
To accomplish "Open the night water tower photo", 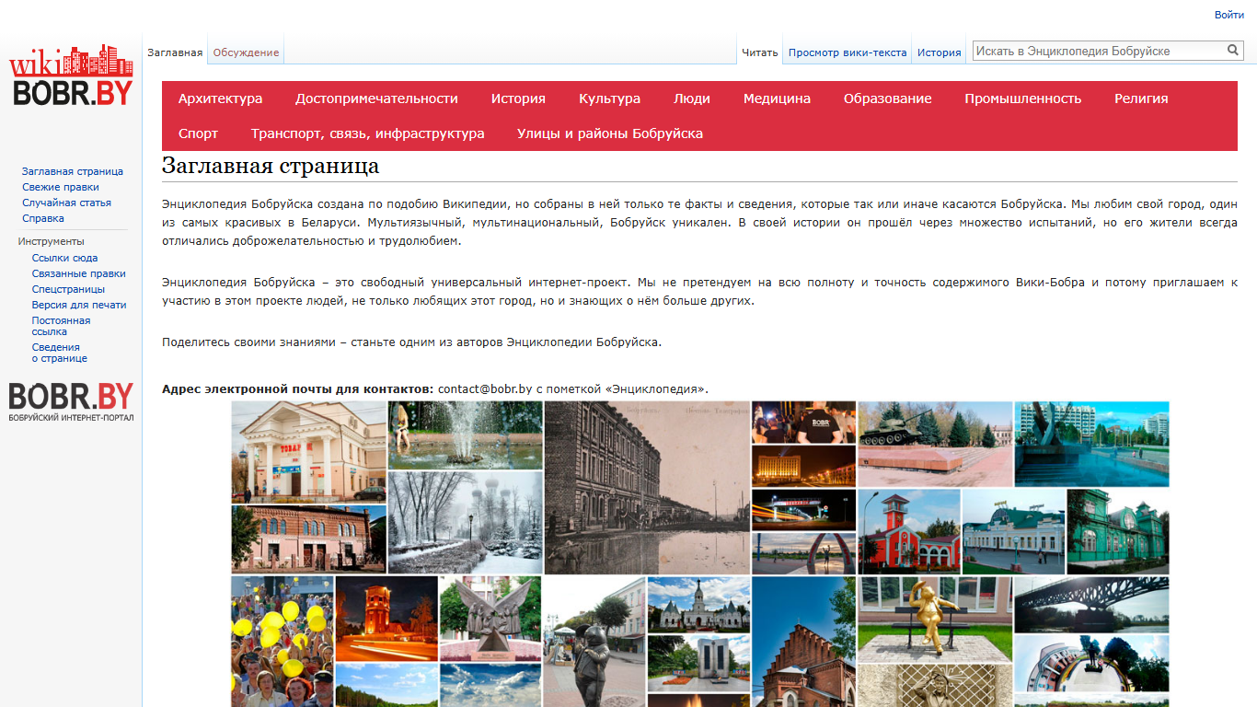I will (386, 619).
